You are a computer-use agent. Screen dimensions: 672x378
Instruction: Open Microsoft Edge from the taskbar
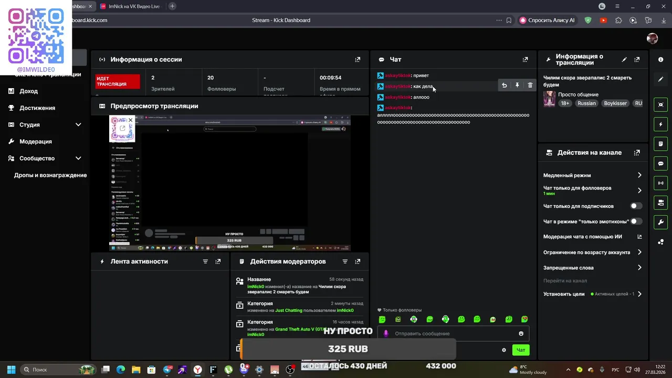point(121,370)
